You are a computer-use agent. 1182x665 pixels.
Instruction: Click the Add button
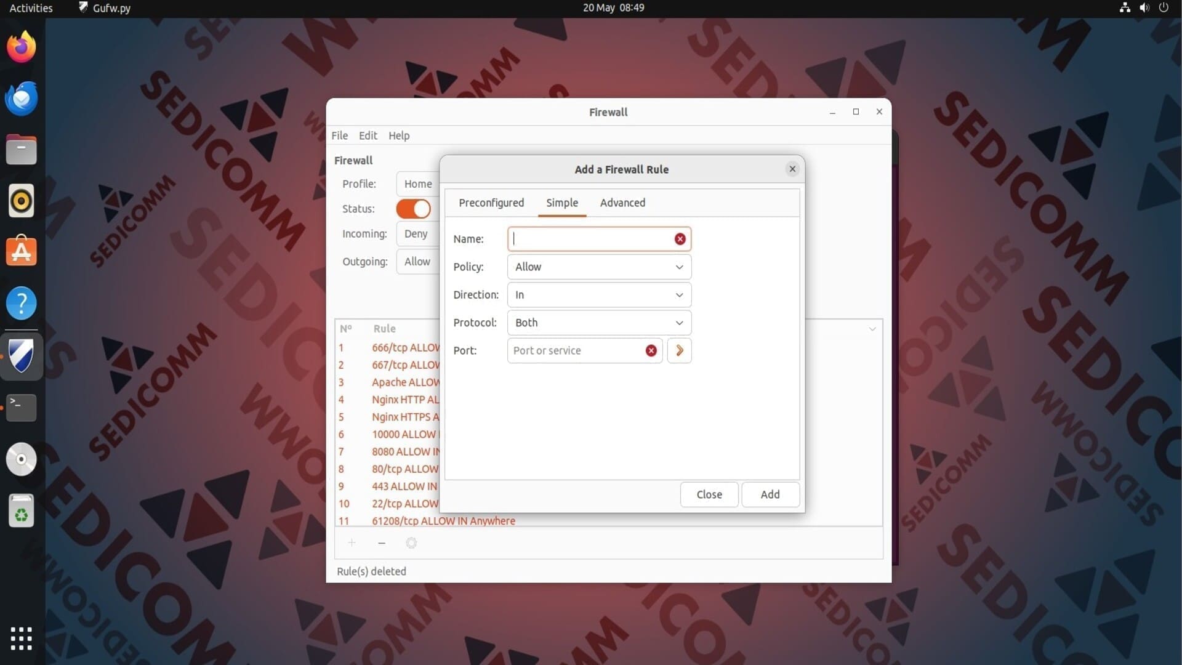(770, 494)
